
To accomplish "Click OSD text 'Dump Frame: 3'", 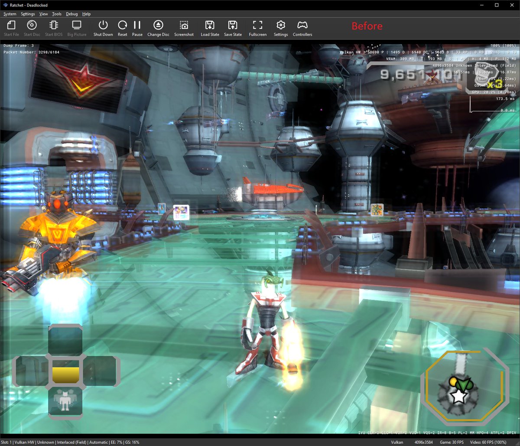I will pyautogui.click(x=19, y=46).
